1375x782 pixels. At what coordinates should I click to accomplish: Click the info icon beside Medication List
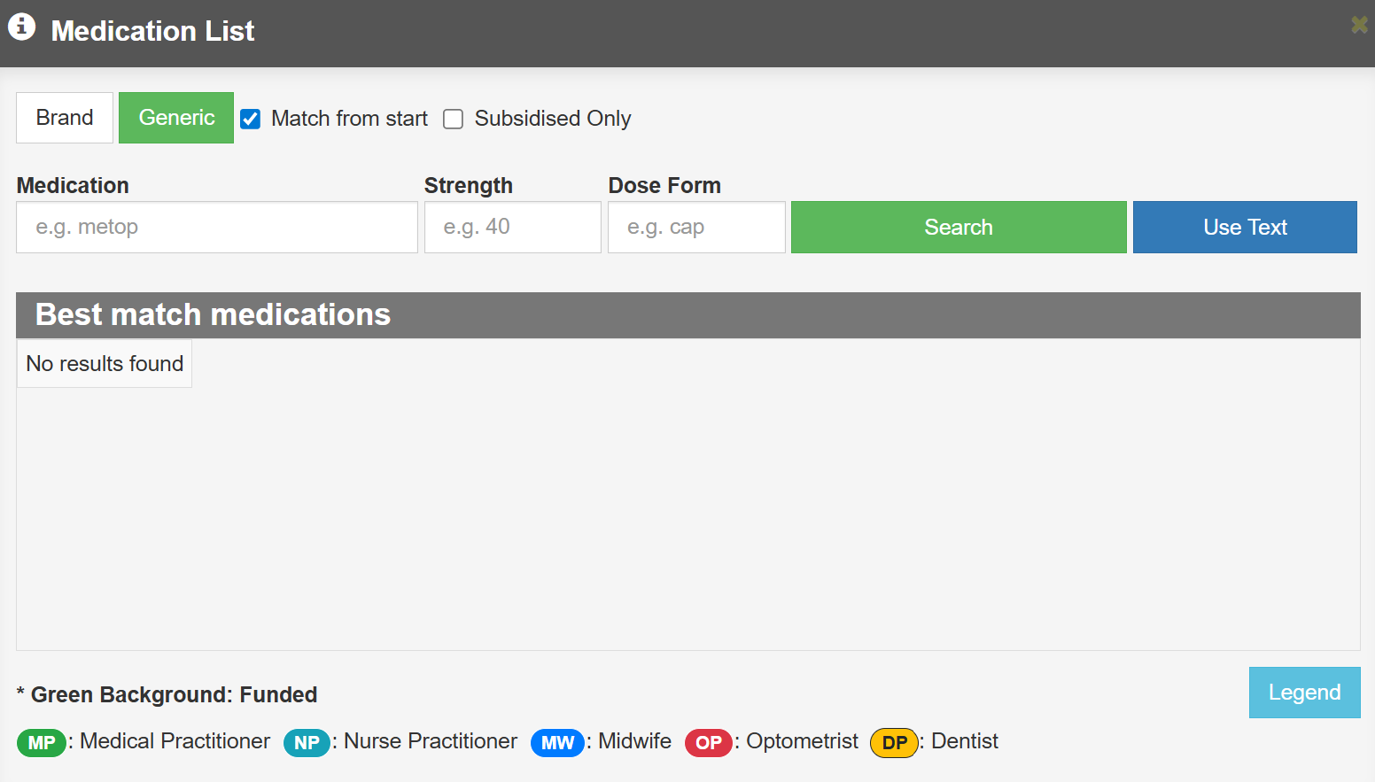22,27
